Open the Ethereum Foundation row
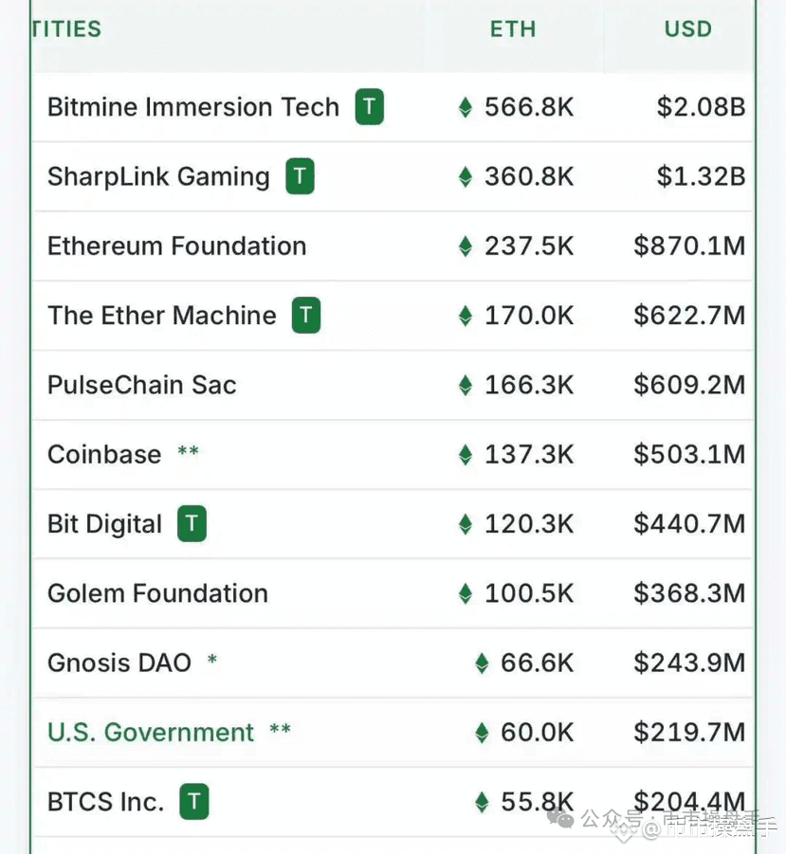Screen dimensions: 786x854 393,245
